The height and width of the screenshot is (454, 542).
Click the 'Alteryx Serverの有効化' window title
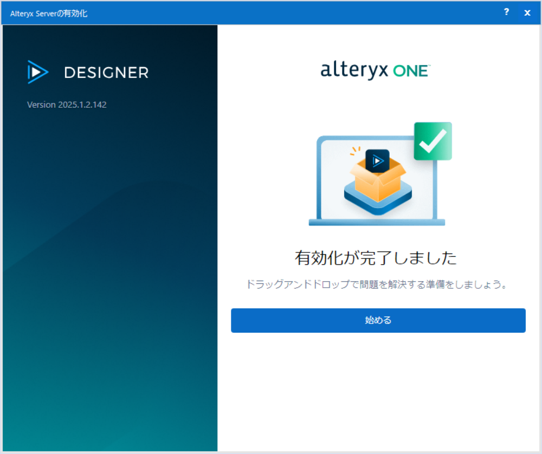49,14
